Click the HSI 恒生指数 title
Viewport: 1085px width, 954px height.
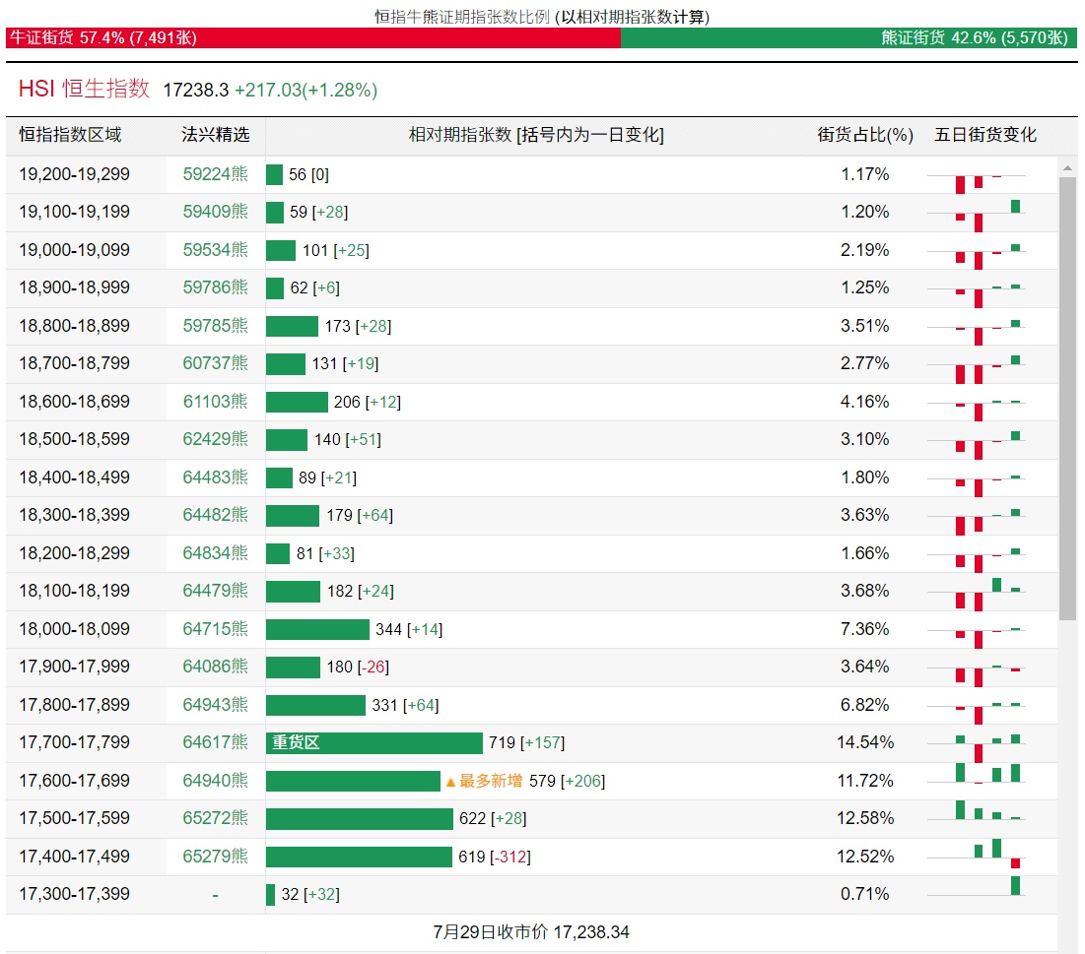click(x=84, y=89)
